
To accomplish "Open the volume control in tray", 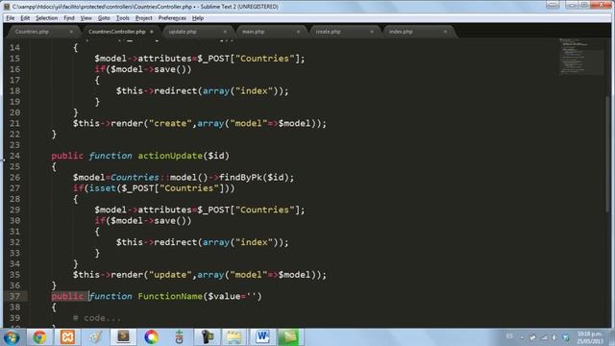I will 554,337.
